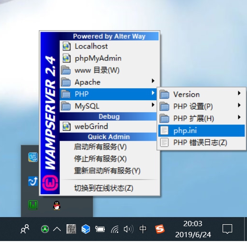Viewport: 247px width, 242px height.
Task: Click the document icon beside php.ini
Action: (x=164, y=130)
